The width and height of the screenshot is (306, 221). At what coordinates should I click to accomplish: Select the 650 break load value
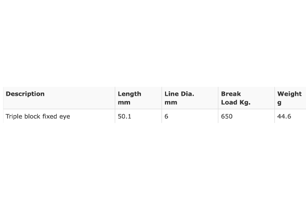pos(227,116)
